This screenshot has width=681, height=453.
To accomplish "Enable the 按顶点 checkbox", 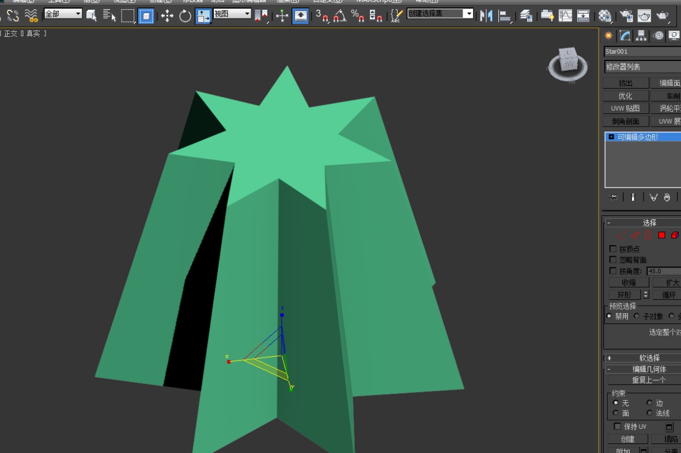I will click(613, 249).
